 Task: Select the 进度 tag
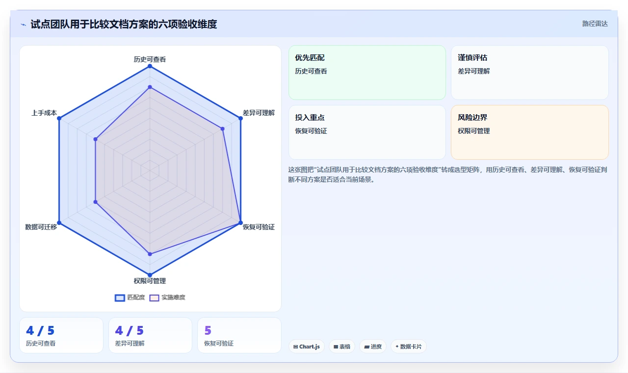coord(373,347)
